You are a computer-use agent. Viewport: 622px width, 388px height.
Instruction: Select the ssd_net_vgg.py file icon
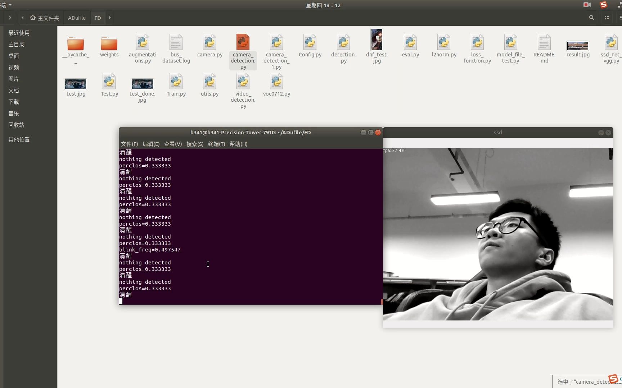(x=611, y=42)
